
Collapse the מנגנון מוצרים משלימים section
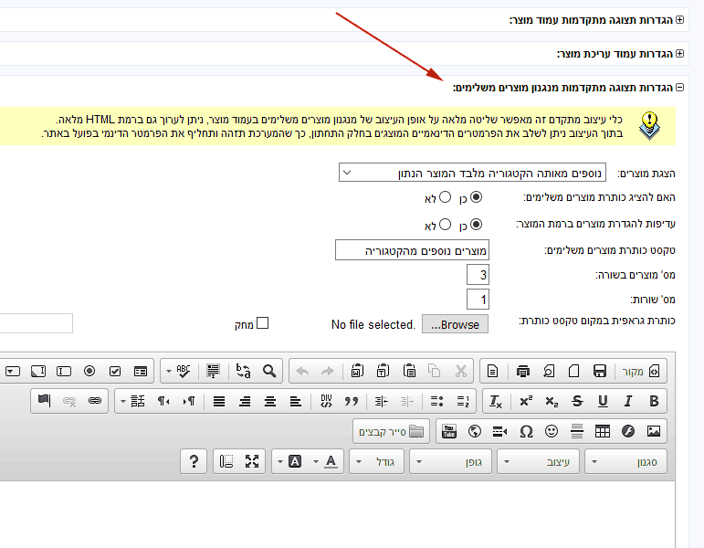[679, 87]
